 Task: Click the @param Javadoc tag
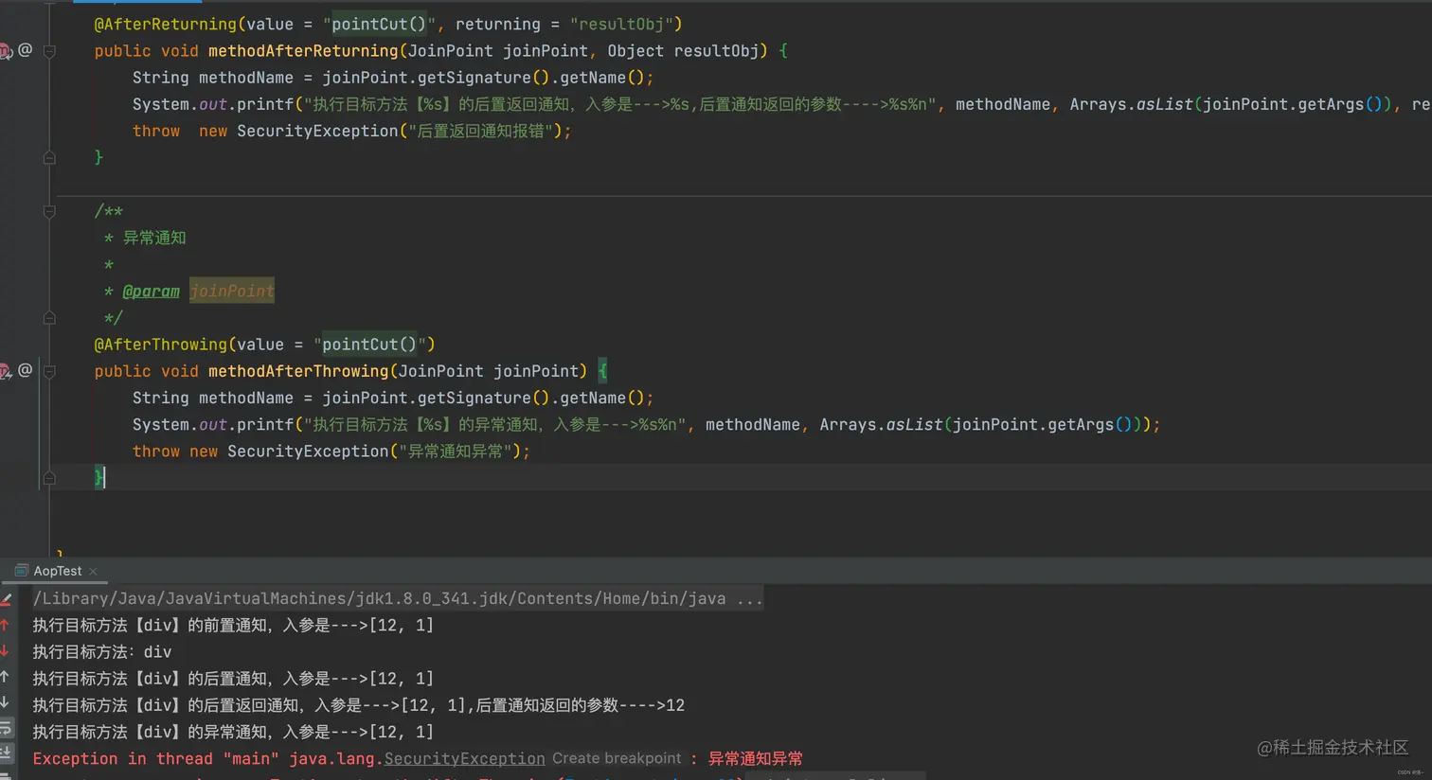(151, 292)
